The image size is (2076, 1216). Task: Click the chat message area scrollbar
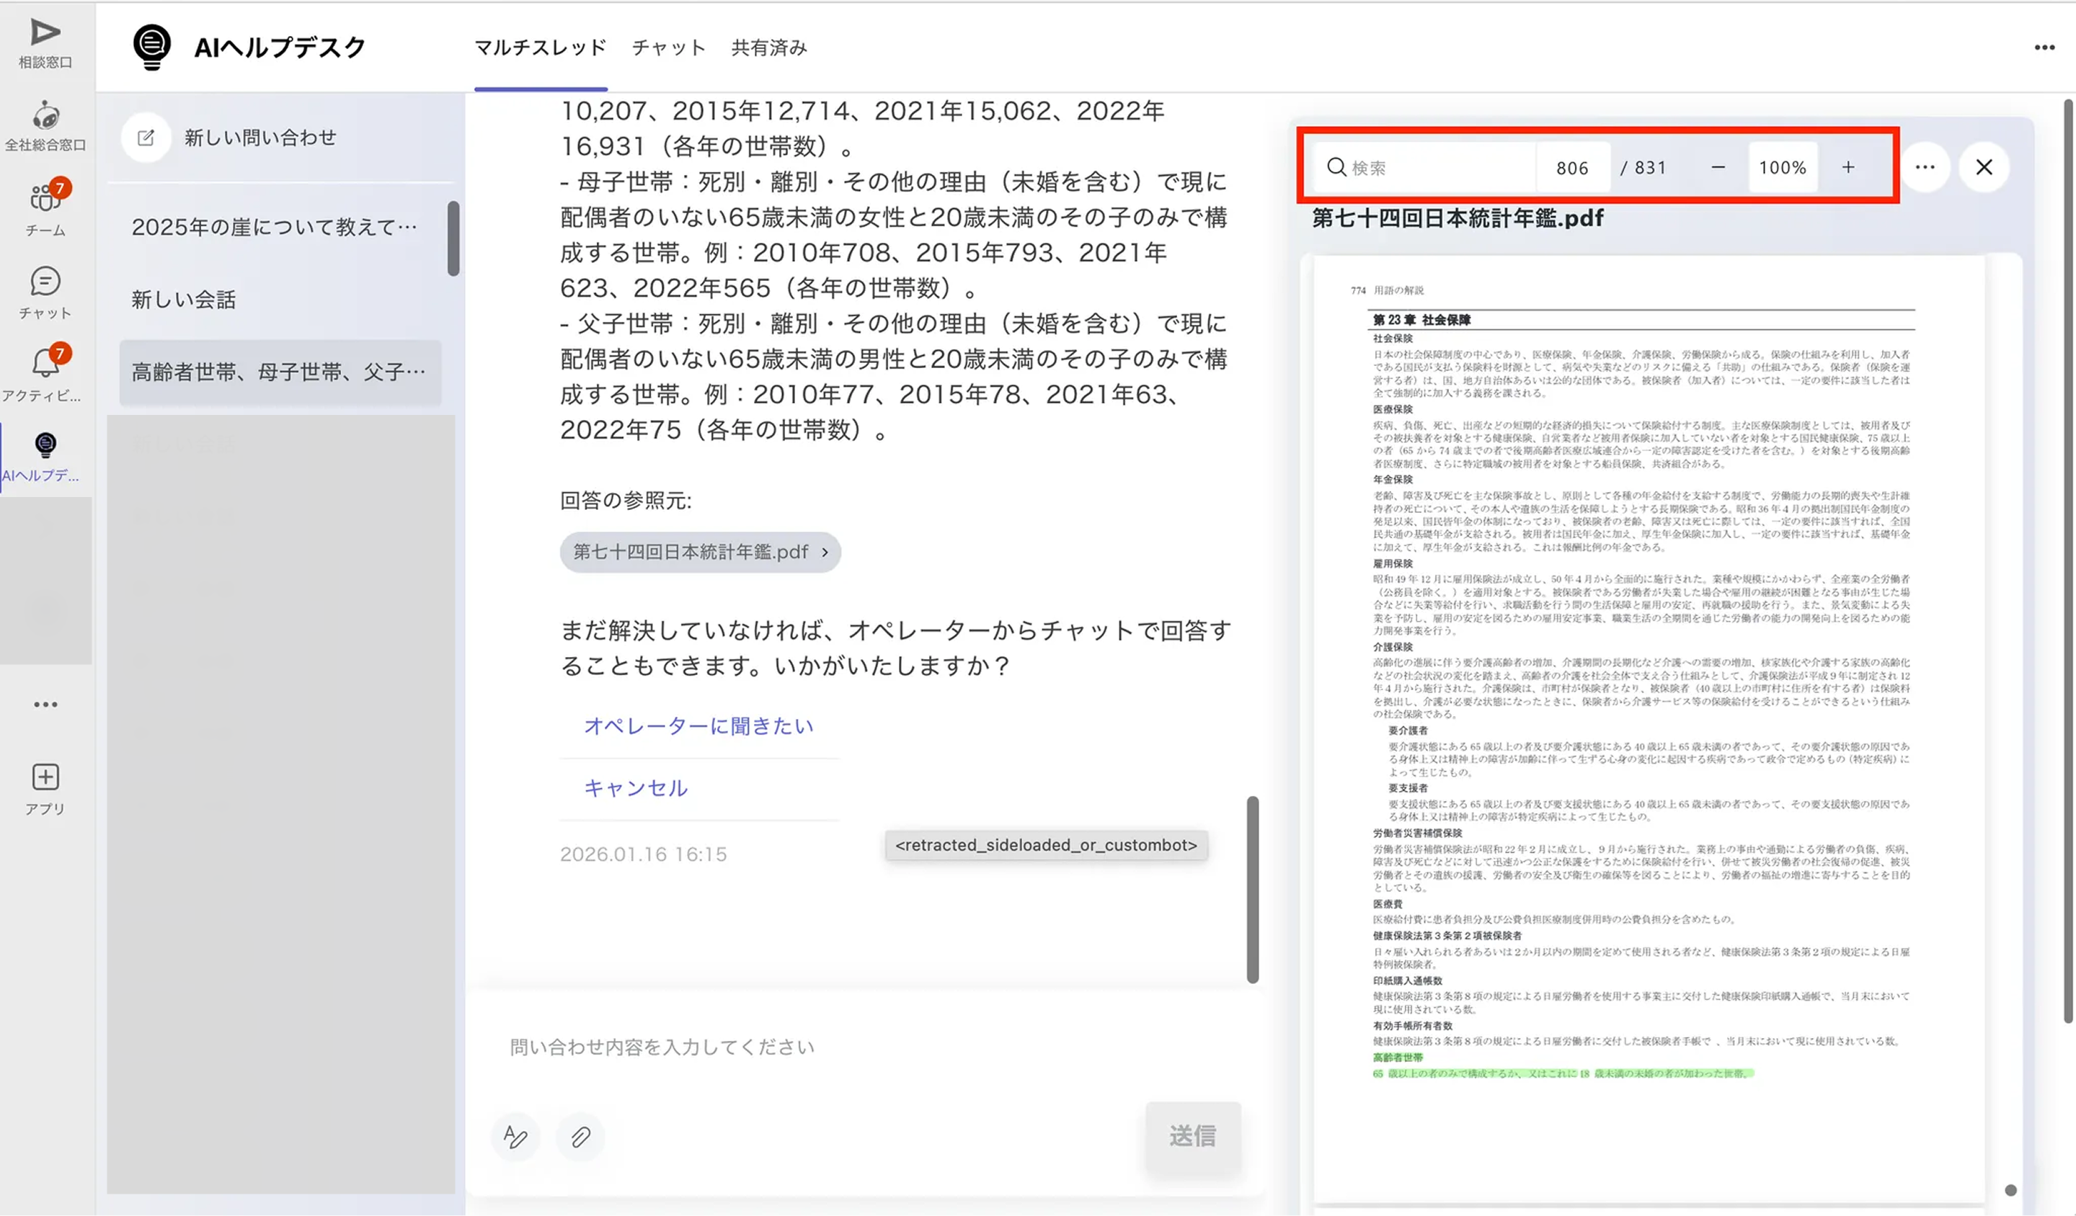tap(1252, 889)
